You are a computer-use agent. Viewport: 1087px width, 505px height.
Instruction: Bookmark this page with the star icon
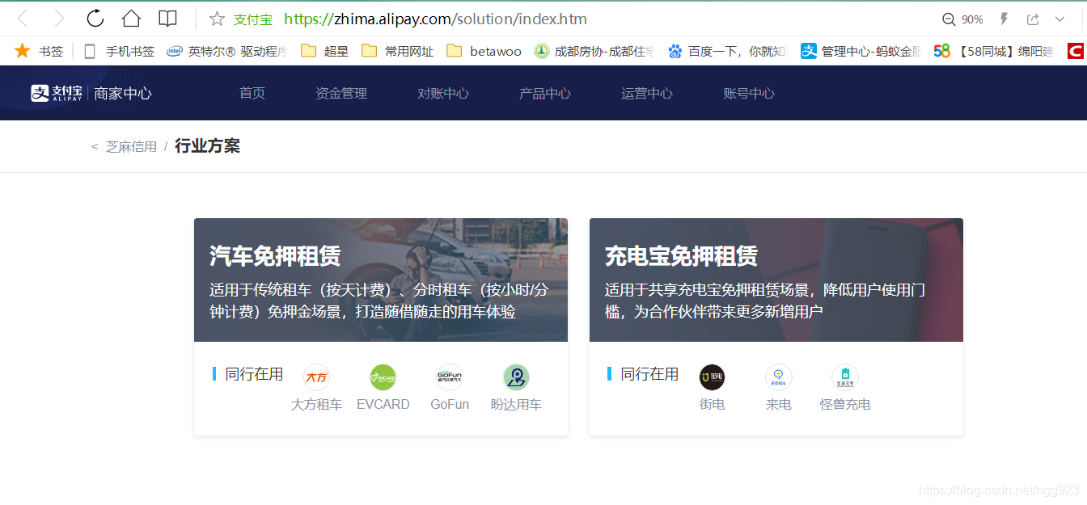[x=217, y=19]
